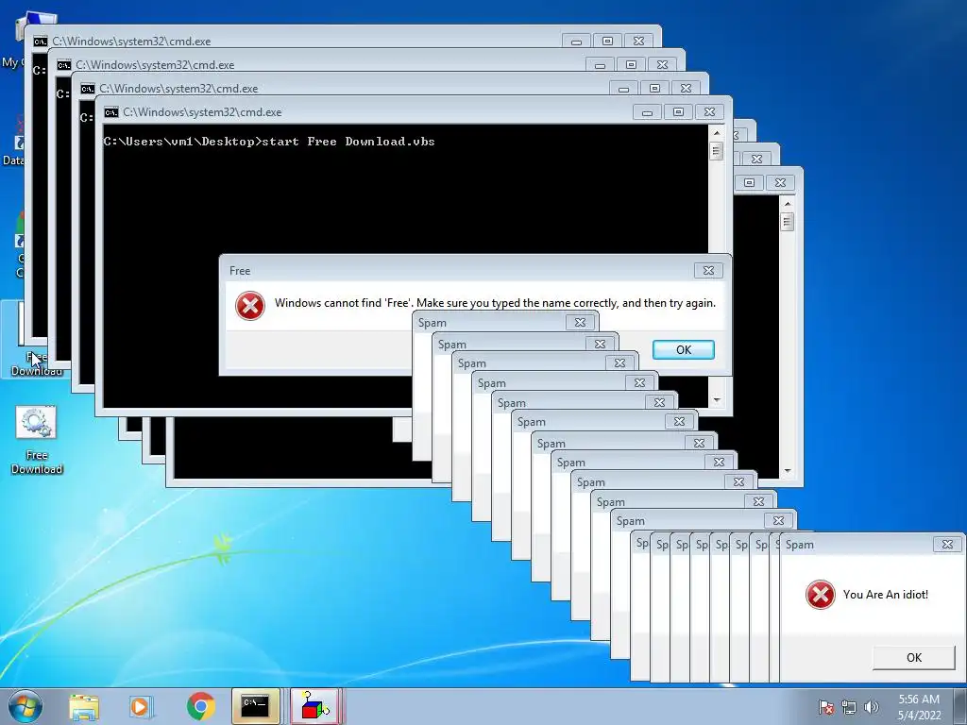
Task: Open Windows Explorer from the taskbar
Action: 84,706
